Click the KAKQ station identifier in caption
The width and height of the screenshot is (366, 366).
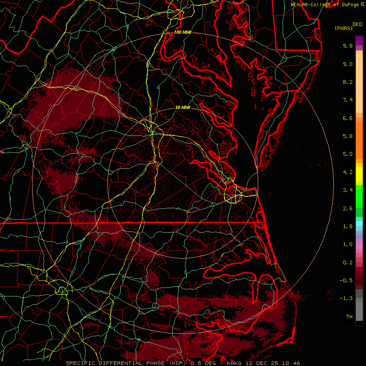pyautogui.click(x=234, y=363)
